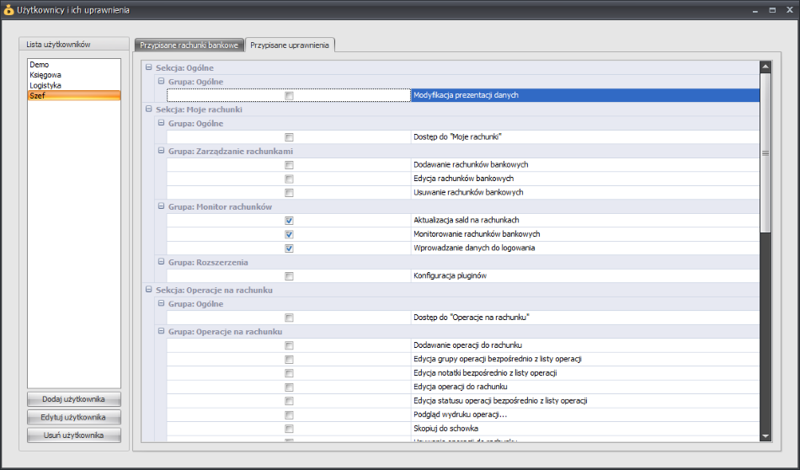Click the app icon in title bar

pyautogui.click(x=8, y=10)
